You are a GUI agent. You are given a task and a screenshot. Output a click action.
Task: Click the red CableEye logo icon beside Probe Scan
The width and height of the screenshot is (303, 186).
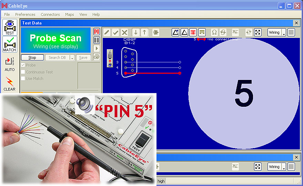click(97, 31)
